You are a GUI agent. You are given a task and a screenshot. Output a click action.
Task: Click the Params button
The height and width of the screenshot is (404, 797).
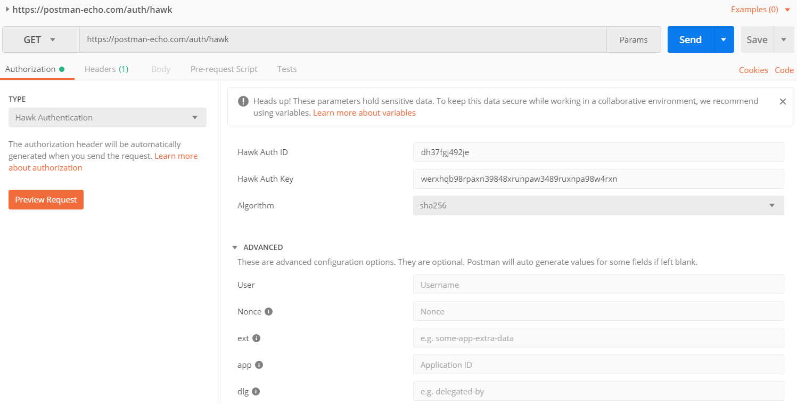pos(634,39)
